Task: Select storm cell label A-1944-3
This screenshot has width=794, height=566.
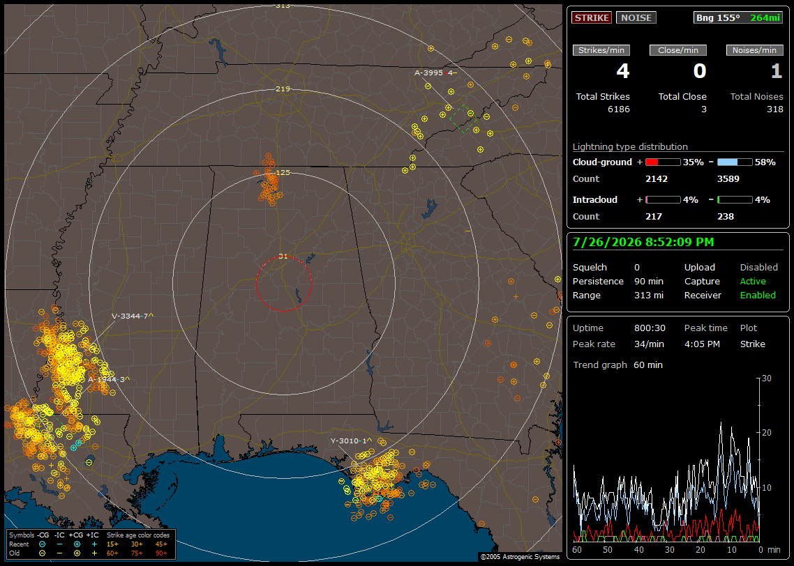Action: [x=109, y=379]
